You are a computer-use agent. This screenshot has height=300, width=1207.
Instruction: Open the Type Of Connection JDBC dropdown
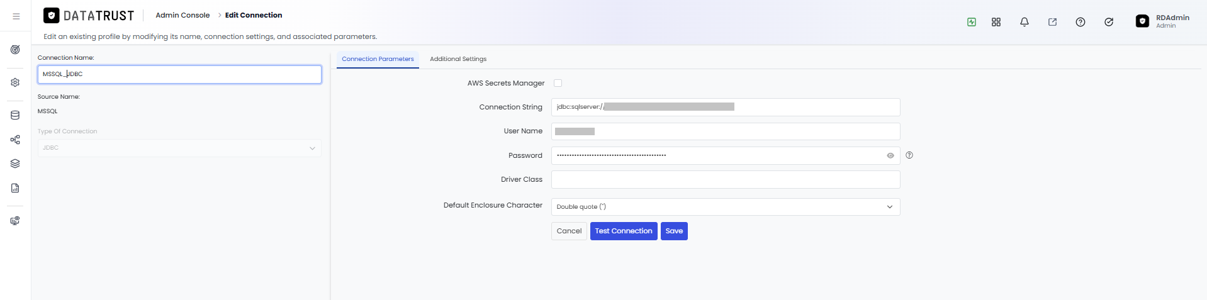pyautogui.click(x=179, y=148)
